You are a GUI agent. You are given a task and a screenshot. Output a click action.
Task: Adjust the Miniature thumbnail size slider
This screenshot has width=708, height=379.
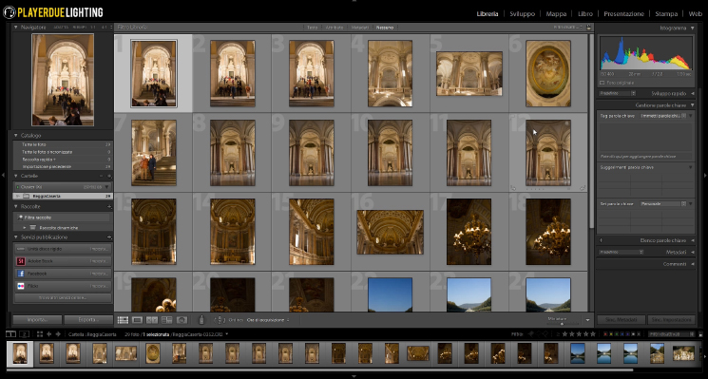click(563, 323)
